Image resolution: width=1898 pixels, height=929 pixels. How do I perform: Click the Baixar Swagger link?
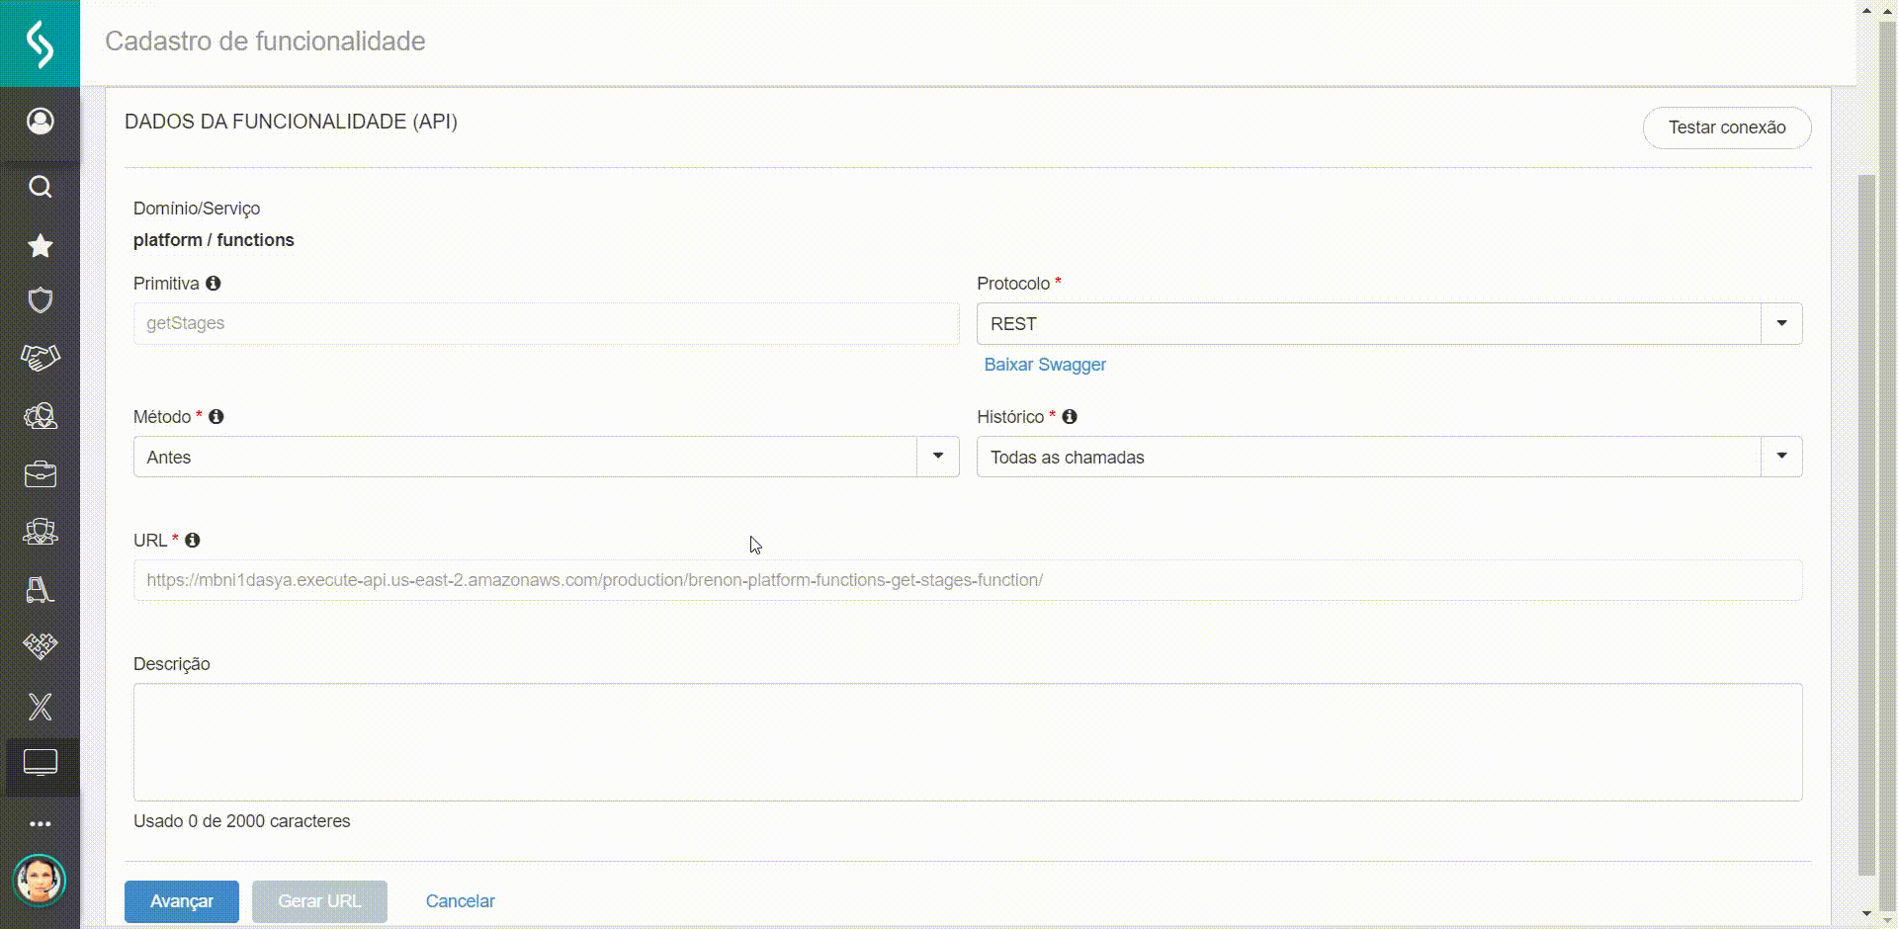point(1045,365)
